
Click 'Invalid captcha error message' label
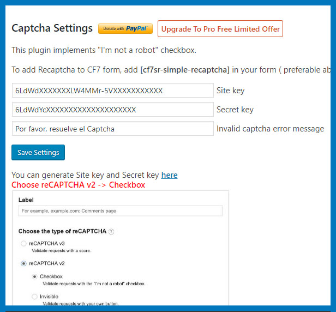[x=270, y=129]
